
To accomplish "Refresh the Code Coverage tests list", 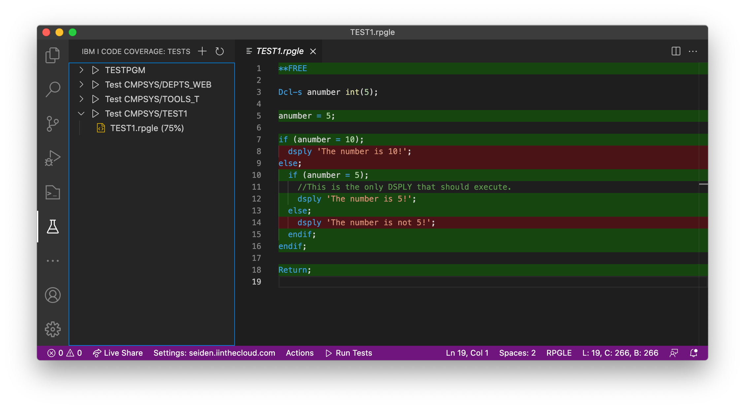I will pyautogui.click(x=219, y=51).
